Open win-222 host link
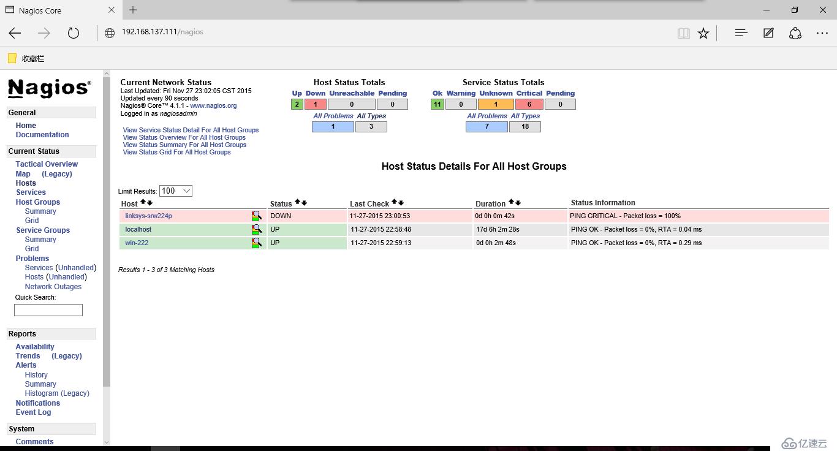The height and width of the screenshot is (451, 837). (137, 243)
